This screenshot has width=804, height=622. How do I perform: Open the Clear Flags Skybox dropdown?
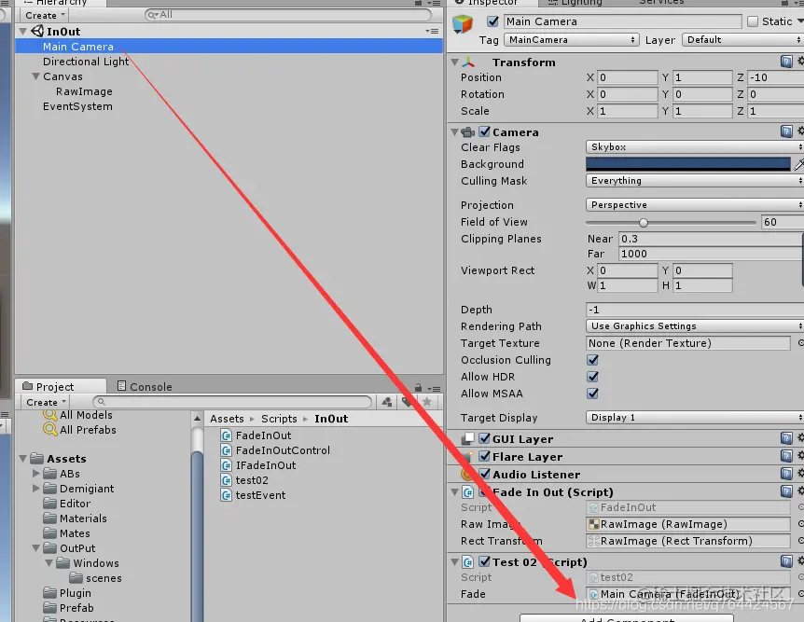coord(694,146)
